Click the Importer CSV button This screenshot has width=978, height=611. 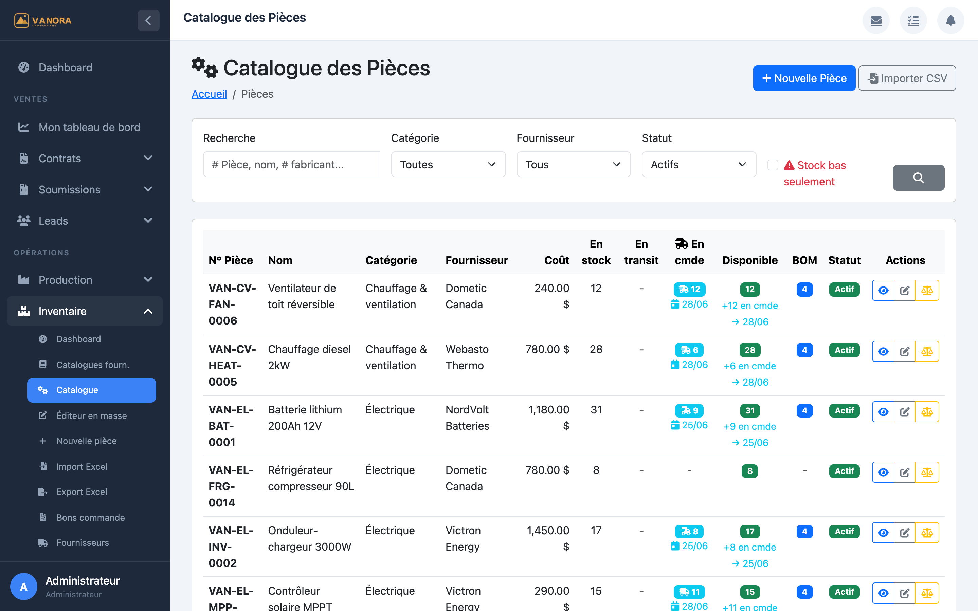907,78
